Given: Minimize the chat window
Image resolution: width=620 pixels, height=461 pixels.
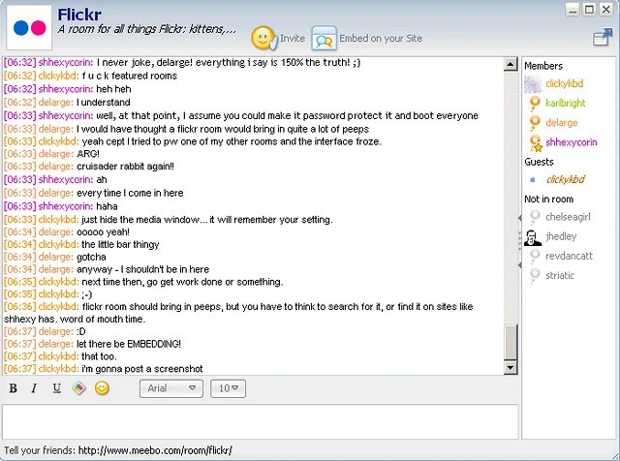Looking at the screenshot, I should pyautogui.click(x=573, y=10).
